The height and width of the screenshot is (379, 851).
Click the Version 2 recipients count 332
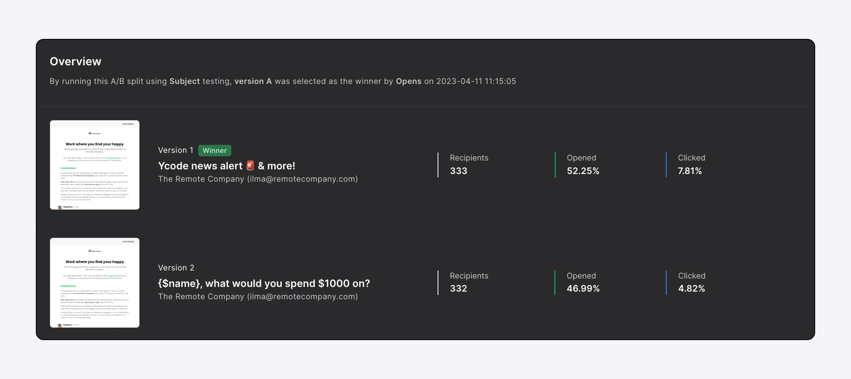point(458,289)
